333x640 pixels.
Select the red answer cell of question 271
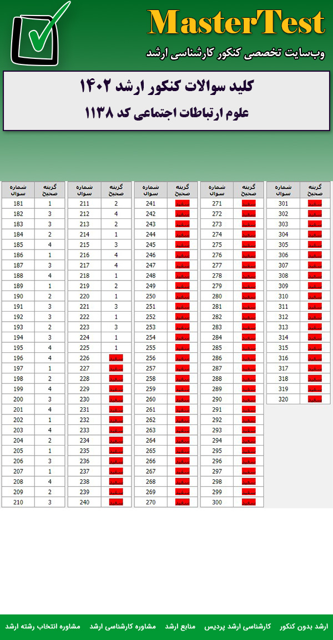pyautogui.click(x=249, y=204)
